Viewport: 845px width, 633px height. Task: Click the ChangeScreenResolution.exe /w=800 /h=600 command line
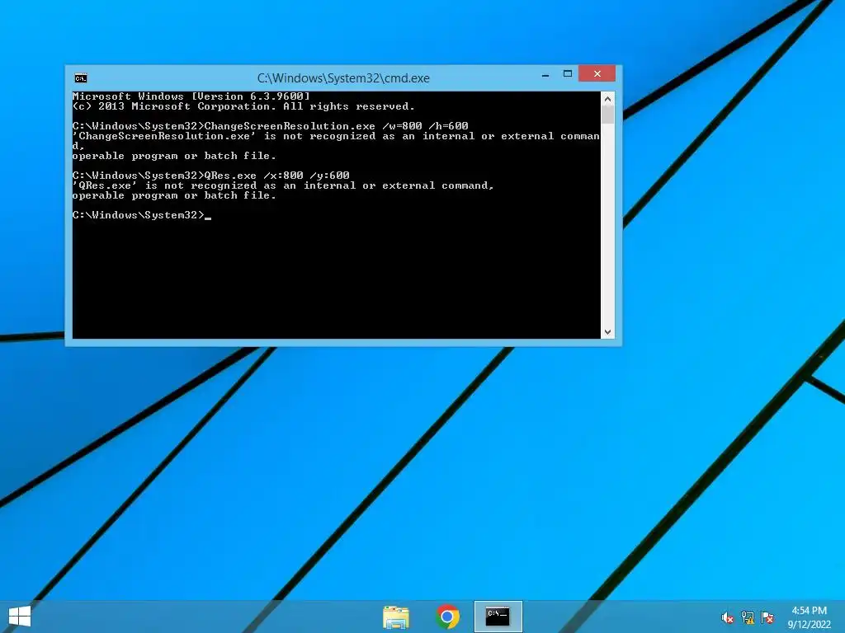pyautogui.click(x=270, y=126)
